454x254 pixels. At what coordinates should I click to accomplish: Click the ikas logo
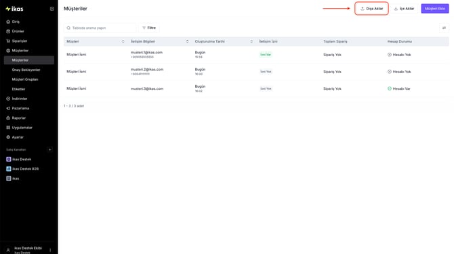point(14,9)
